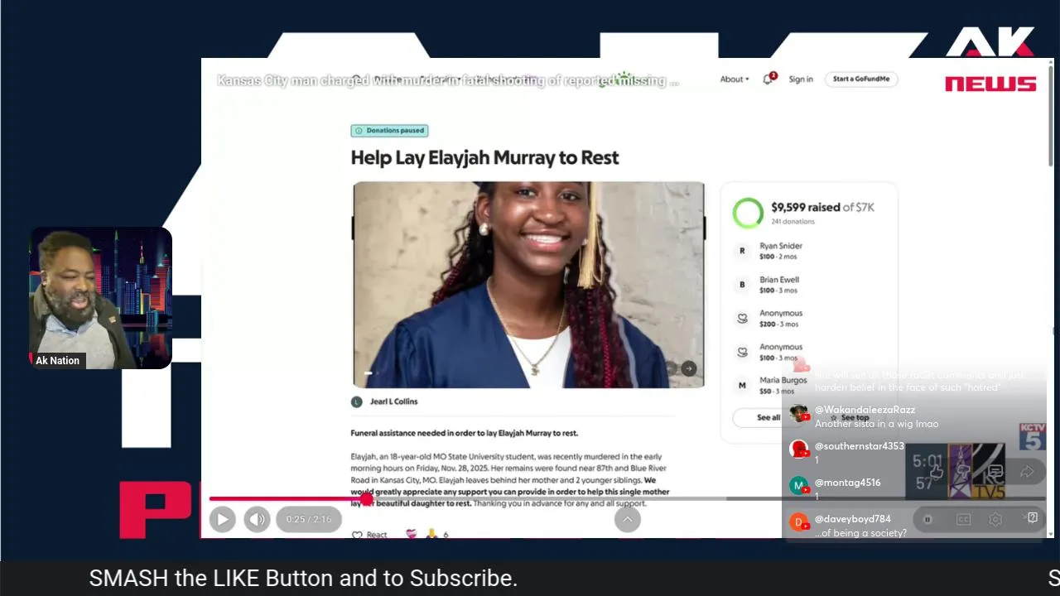
Task: Click @southernstar4353 chat avatar
Action: click(798, 449)
